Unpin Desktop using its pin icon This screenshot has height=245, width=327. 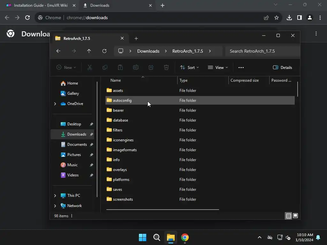[91, 124]
